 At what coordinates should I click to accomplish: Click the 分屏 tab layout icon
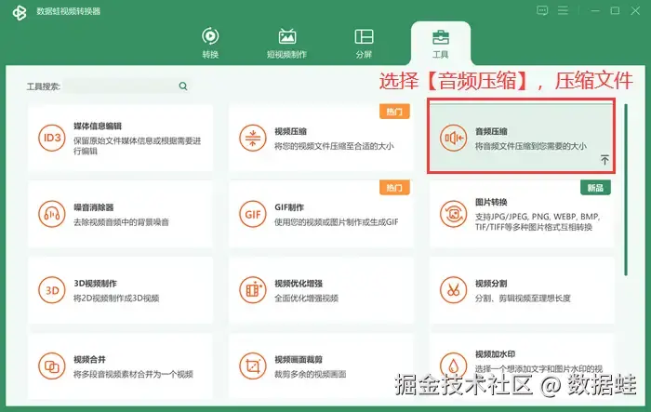pyautogui.click(x=364, y=36)
